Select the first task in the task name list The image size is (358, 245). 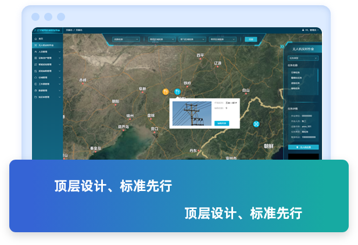coord(296,72)
